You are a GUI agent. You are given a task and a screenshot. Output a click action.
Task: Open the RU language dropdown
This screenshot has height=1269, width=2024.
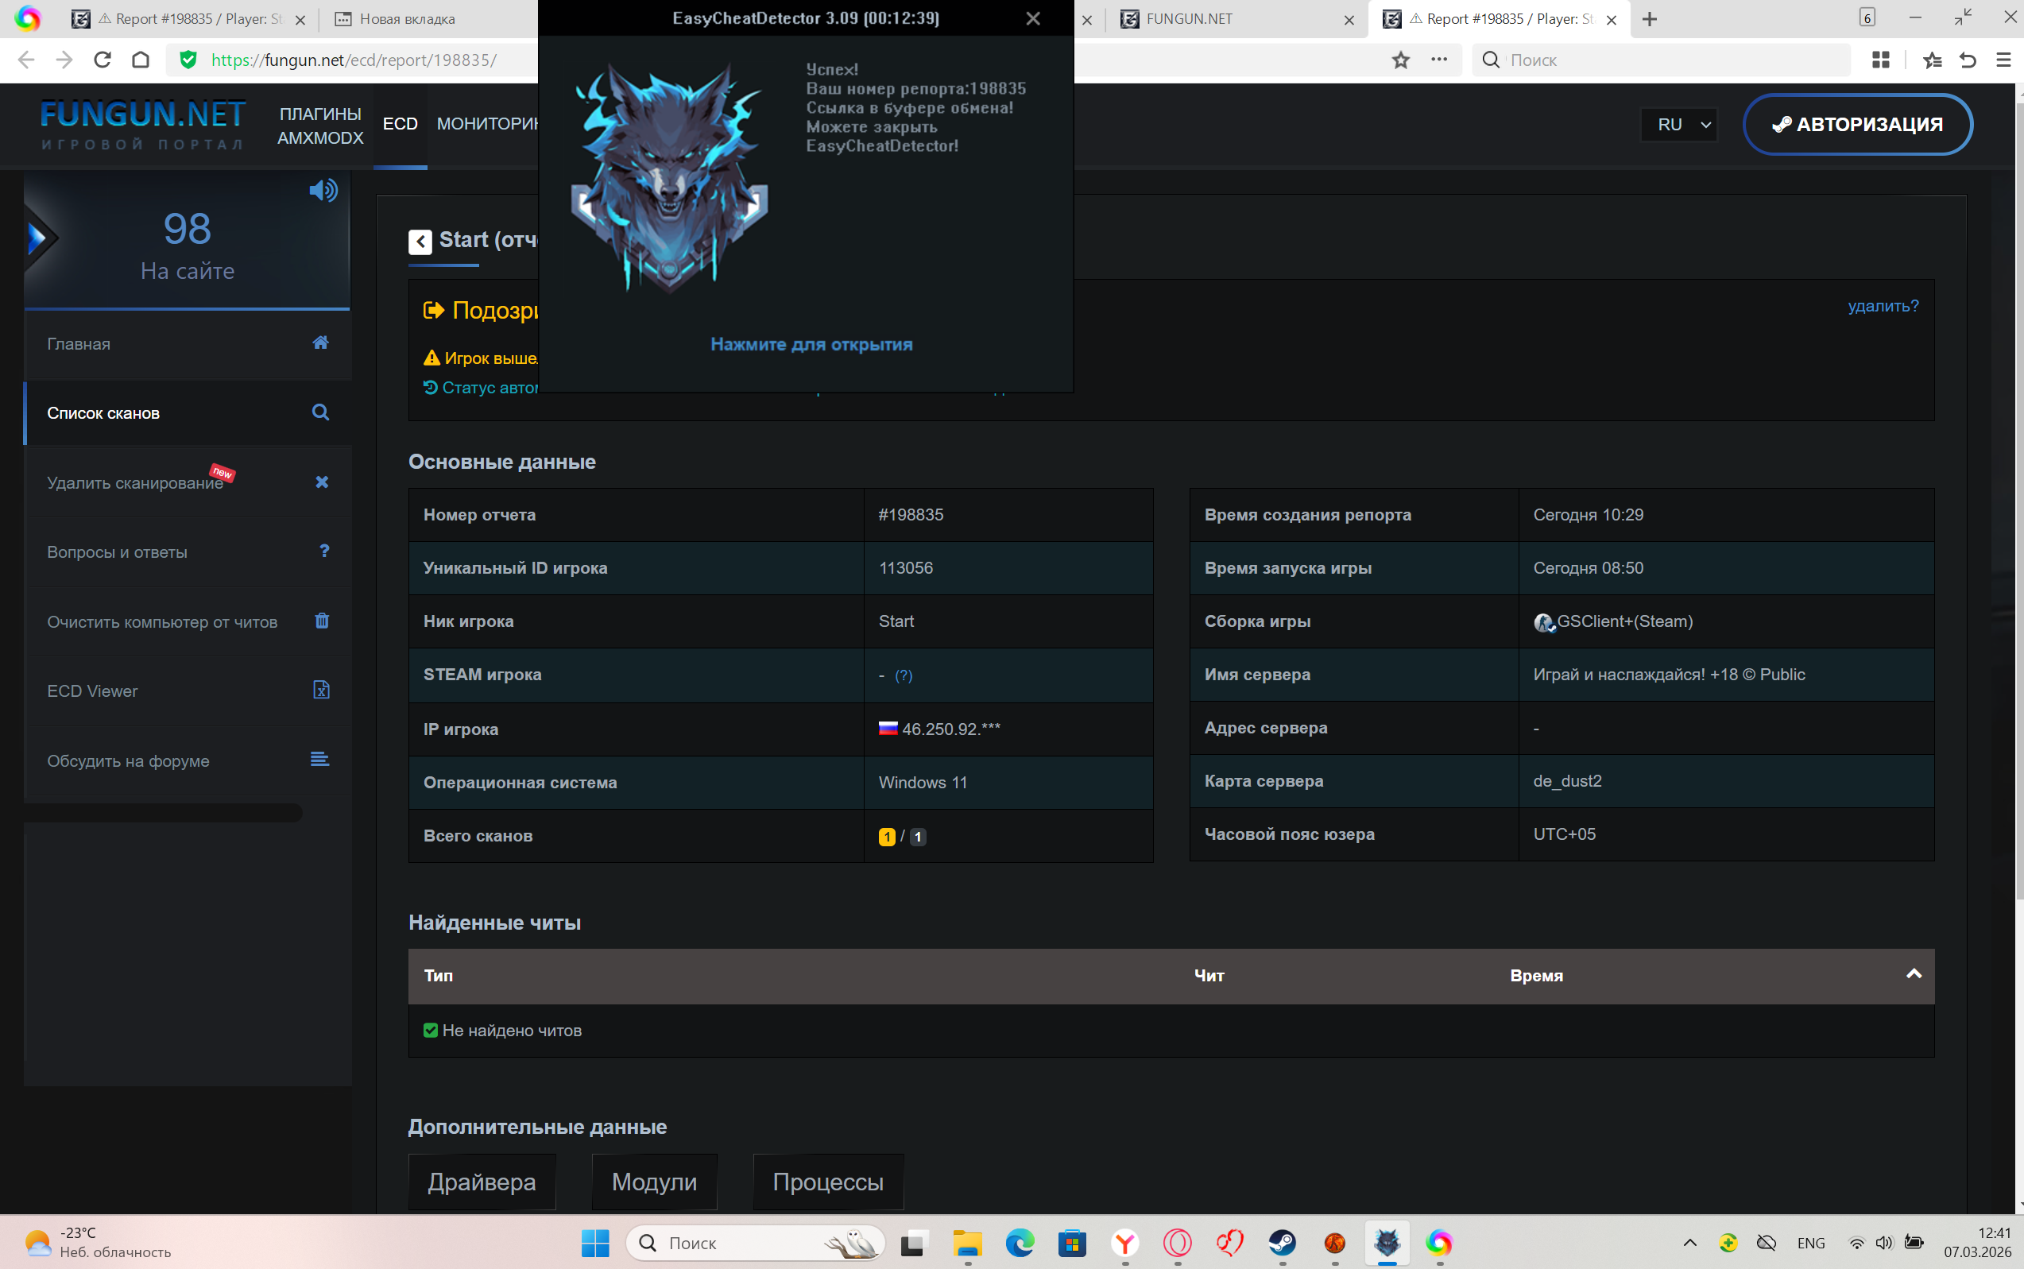pos(1680,124)
